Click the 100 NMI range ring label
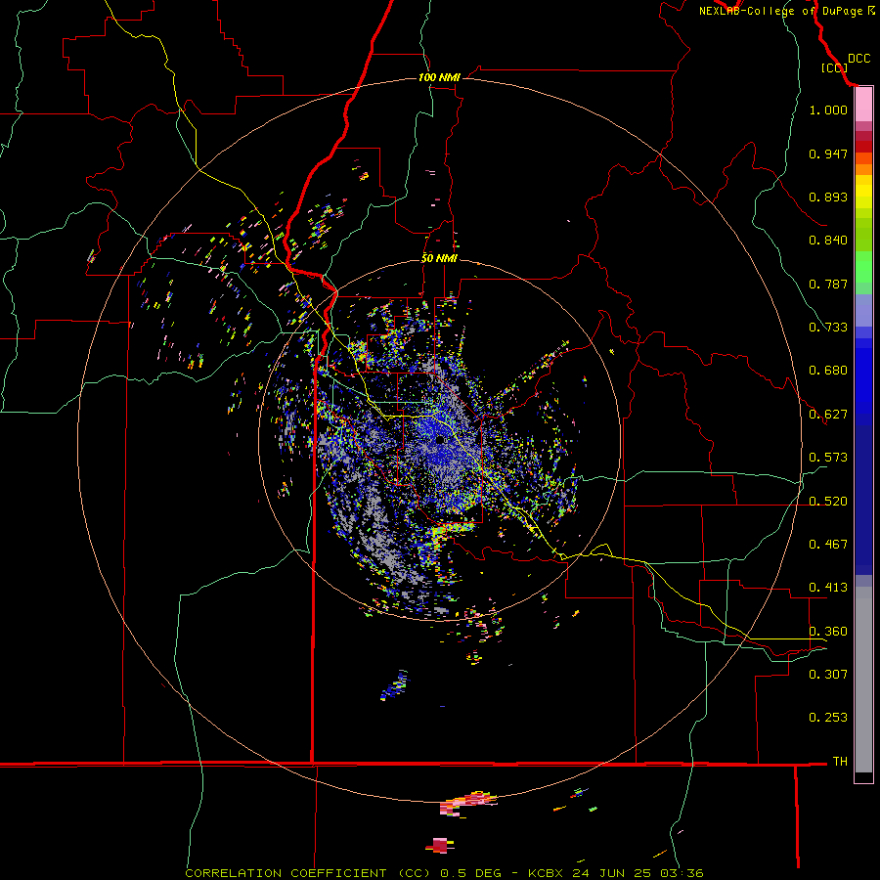 pyautogui.click(x=439, y=77)
